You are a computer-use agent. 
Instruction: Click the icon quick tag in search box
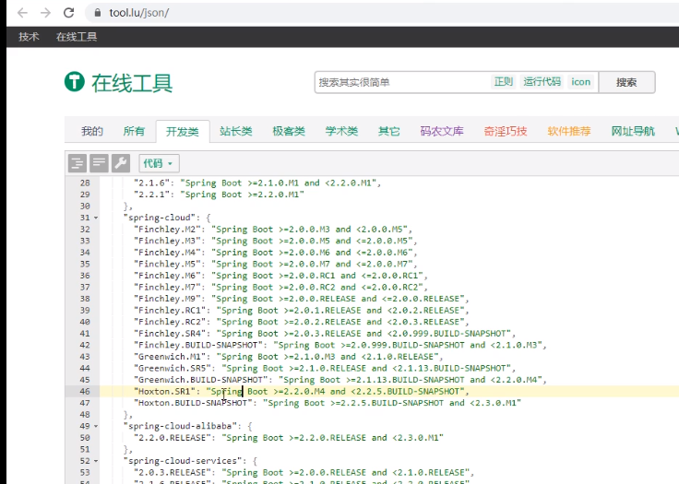pyautogui.click(x=580, y=82)
